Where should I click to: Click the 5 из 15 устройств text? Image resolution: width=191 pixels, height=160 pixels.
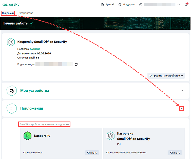click(44, 125)
